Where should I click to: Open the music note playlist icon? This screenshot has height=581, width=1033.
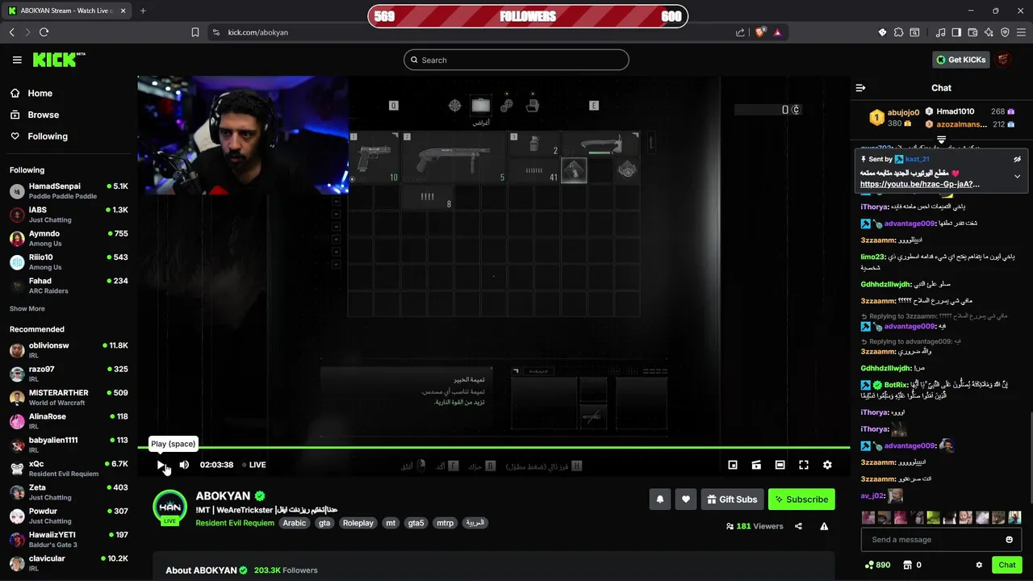coord(940,32)
